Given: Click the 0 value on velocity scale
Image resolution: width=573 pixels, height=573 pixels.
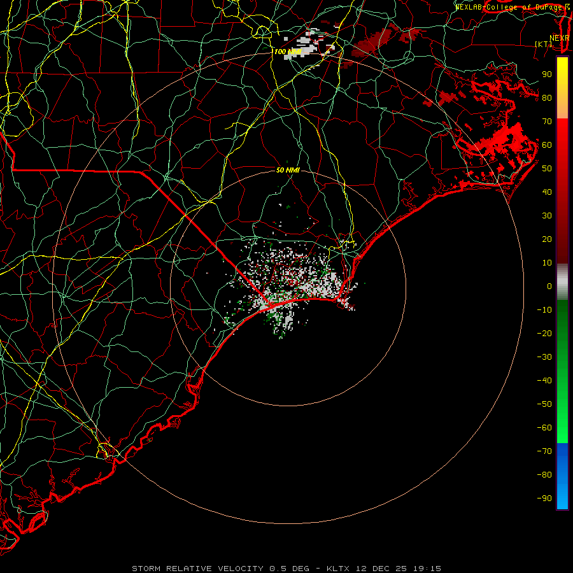Looking at the screenshot, I should tap(549, 286).
